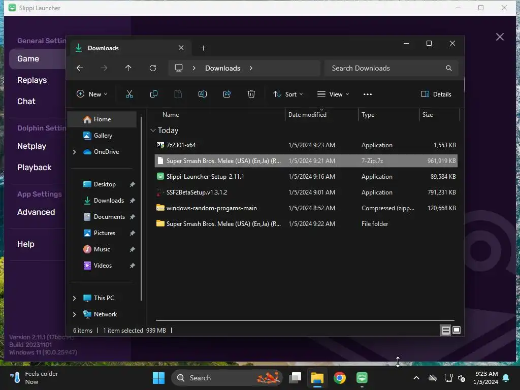Select the 7z2301-x64 file
Image resolution: width=520 pixels, height=390 pixels.
point(306,145)
